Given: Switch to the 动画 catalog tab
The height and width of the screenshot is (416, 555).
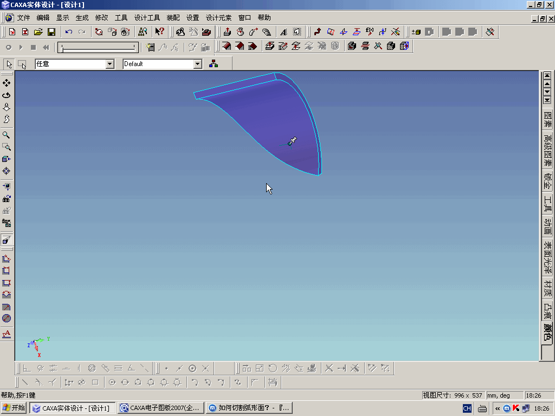Looking at the screenshot, I should coord(547,226).
